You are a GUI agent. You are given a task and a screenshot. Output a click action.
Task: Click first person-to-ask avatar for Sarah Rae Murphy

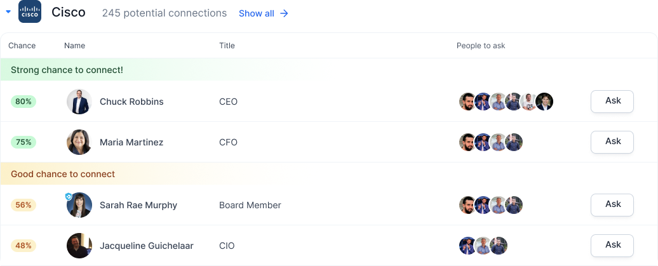[467, 205]
